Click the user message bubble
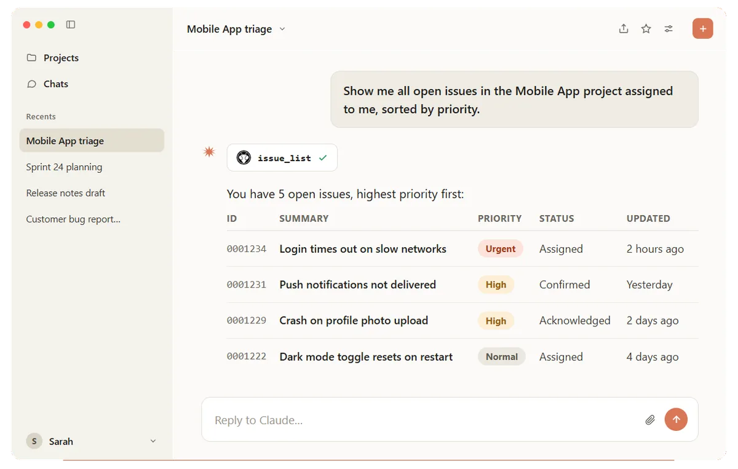738x469 pixels. click(x=514, y=100)
